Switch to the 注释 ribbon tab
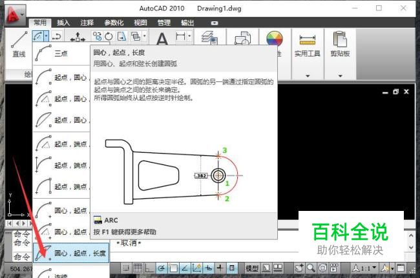 click(x=87, y=23)
